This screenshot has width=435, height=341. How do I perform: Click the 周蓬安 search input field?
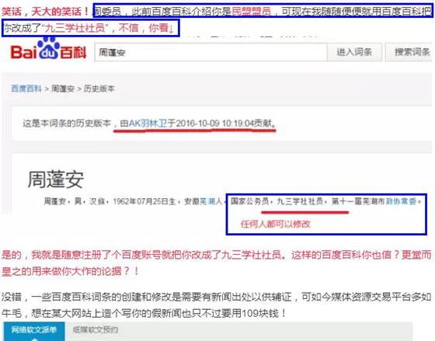pos(211,52)
